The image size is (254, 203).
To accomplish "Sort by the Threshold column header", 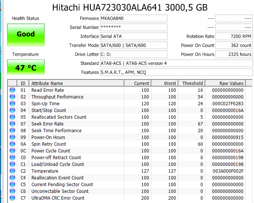I will click(192, 83).
